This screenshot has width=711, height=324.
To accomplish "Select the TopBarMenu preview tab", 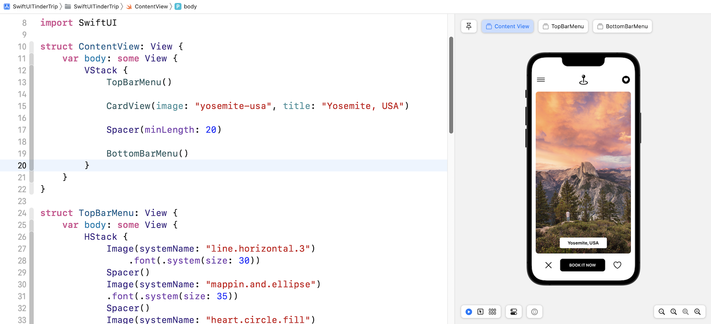I will coord(563,26).
